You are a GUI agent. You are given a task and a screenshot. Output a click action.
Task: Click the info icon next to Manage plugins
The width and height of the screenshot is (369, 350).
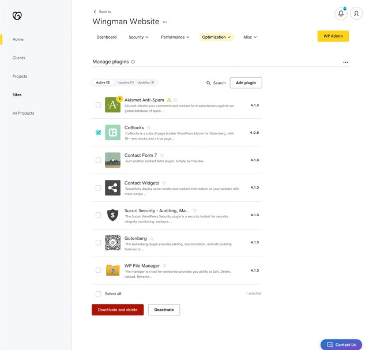133,62
